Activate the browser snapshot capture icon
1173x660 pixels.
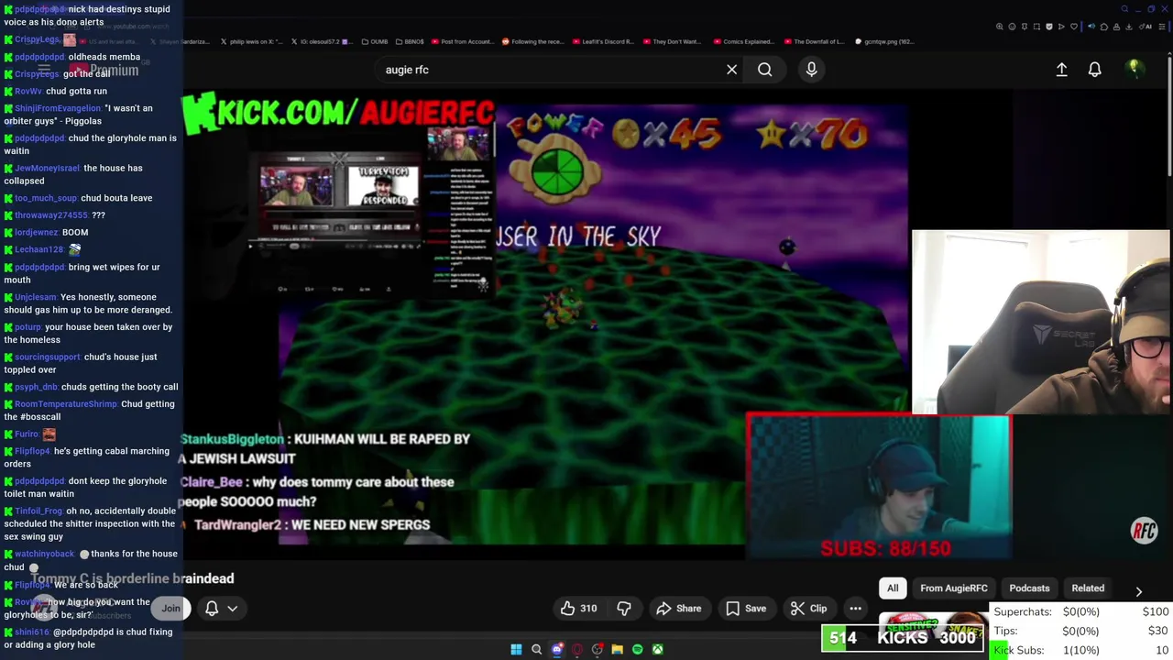pyautogui.click(x=1036, y=27)
